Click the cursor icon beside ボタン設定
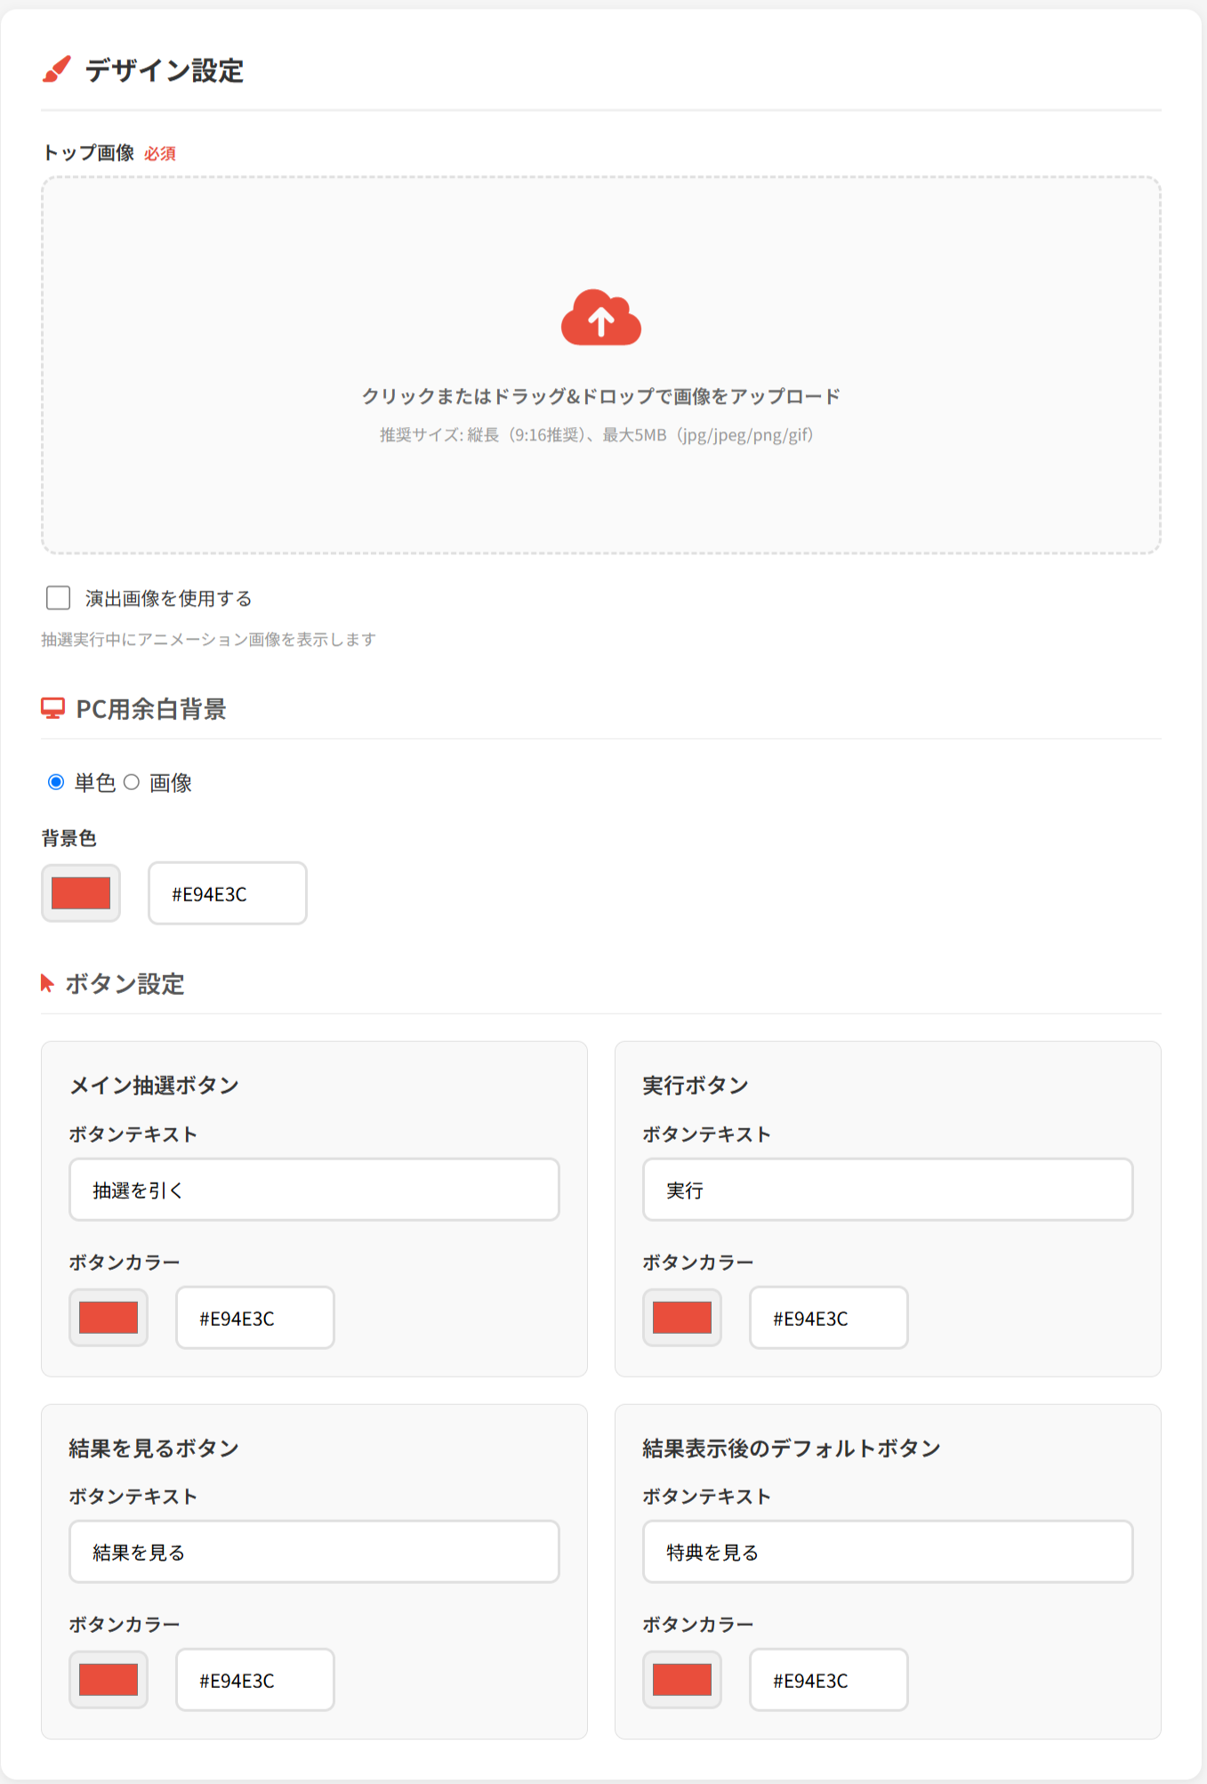1207x1784 pixels. click(x=48, y=983)
